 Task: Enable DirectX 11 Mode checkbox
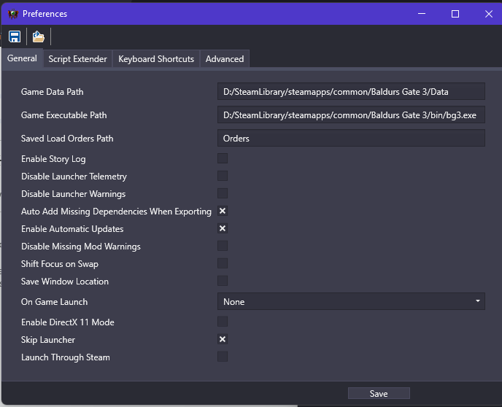coord(223,322)
